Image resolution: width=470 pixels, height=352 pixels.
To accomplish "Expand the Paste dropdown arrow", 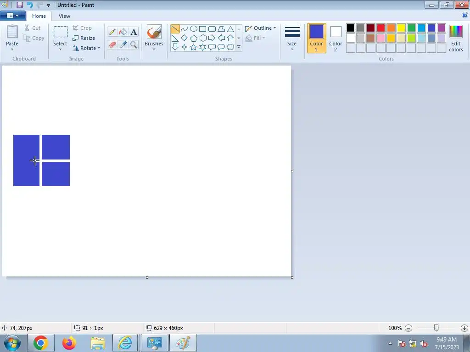I will pyautogui.click(x=12, y=49).
